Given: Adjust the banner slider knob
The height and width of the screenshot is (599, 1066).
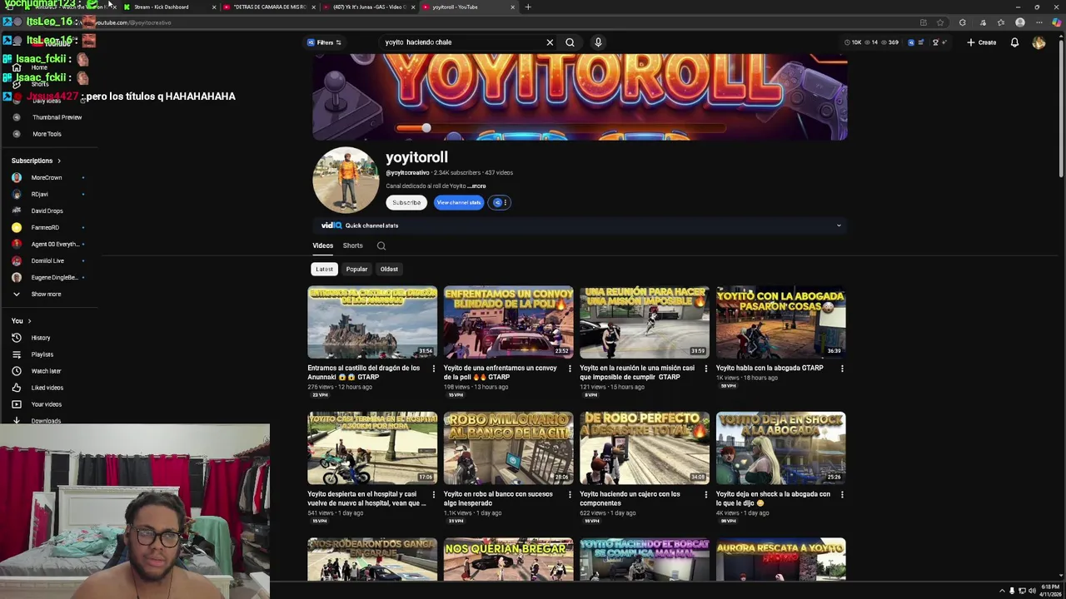Looking at the screenshot, I should click(x=426, y=128).
